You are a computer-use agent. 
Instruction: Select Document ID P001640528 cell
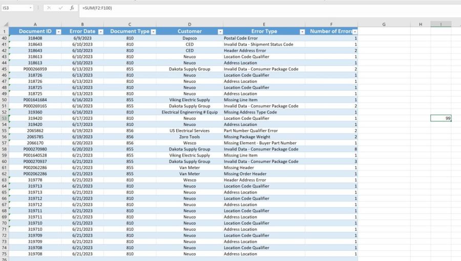[x=35, y=155]
